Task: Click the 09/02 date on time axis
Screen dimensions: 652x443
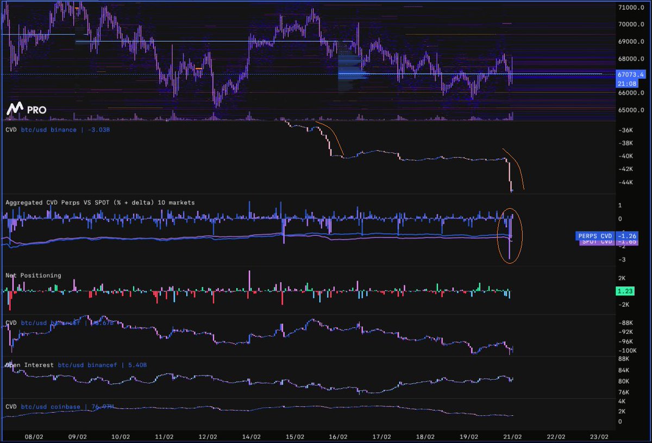Action: (x=78, y=437)
